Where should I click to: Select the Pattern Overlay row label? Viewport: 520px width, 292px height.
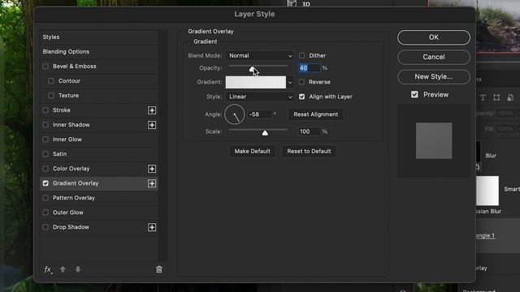[x=74, y=198]
